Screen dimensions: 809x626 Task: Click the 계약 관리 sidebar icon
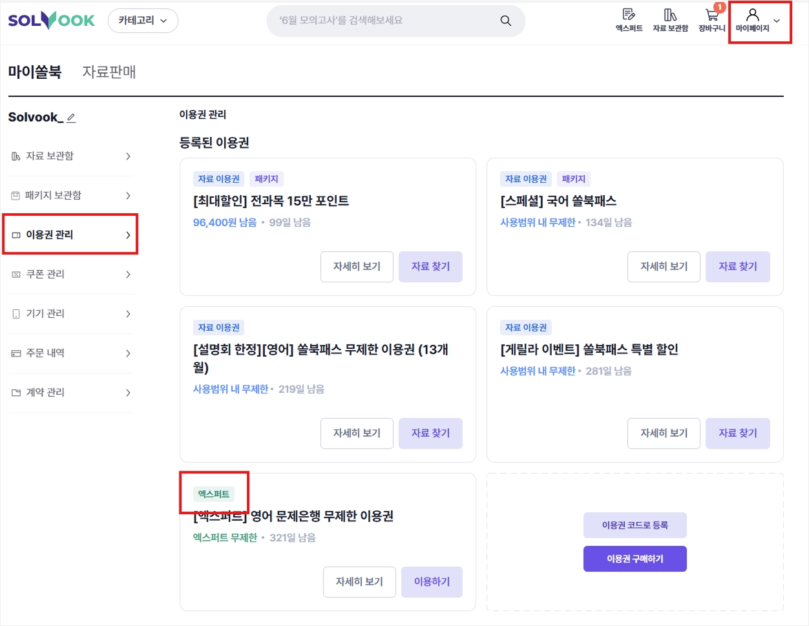tap(16, 393)
